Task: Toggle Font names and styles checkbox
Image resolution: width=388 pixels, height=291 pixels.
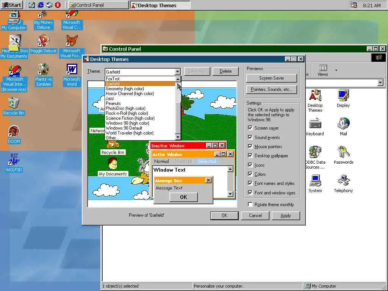Action: click(250, 183)
